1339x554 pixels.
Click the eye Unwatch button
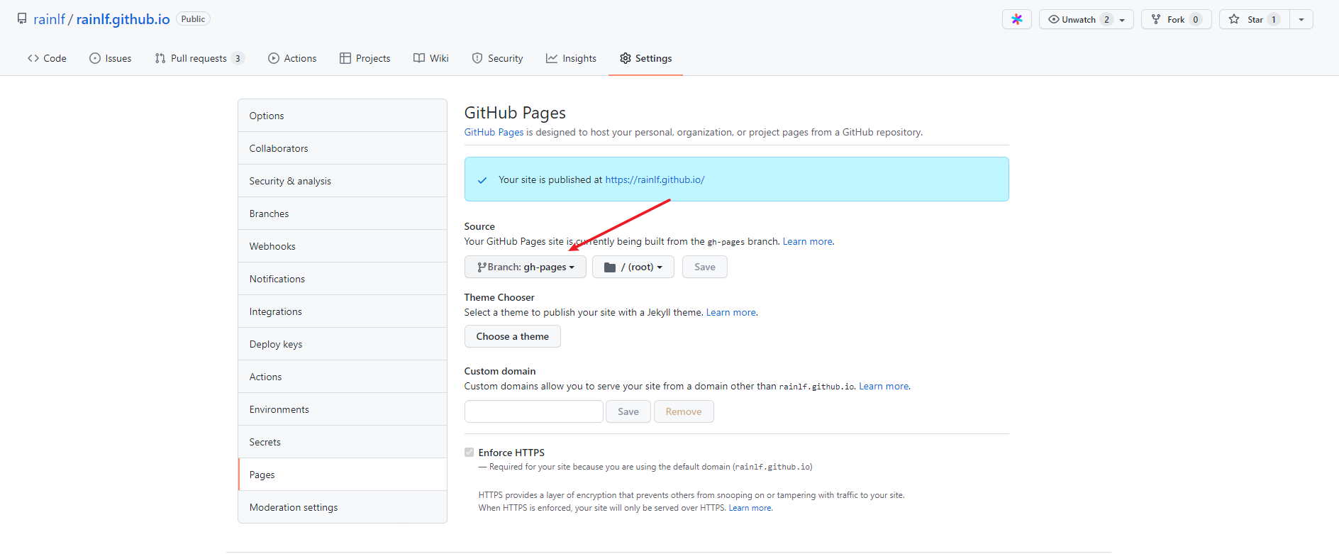click(x=1086, y=19)
